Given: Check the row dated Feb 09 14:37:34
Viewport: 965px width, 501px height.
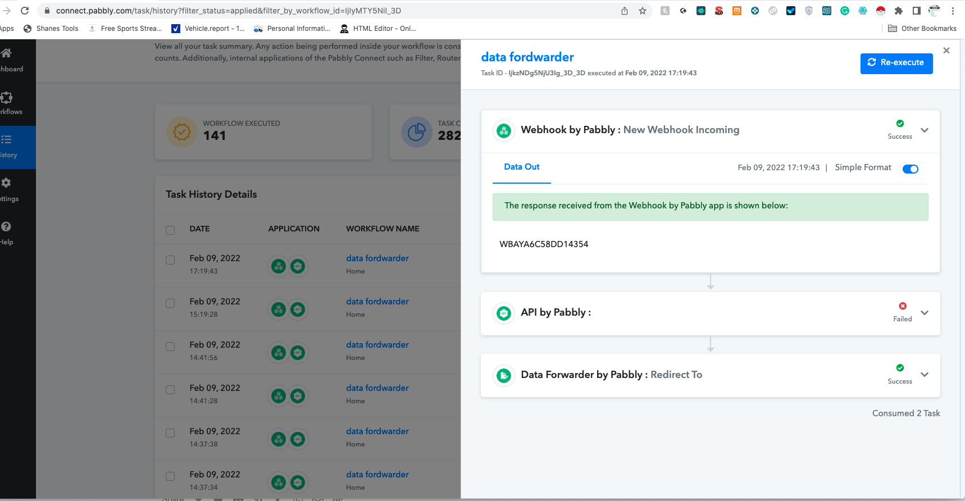Looking at the screenshot, I should [170, 476].
